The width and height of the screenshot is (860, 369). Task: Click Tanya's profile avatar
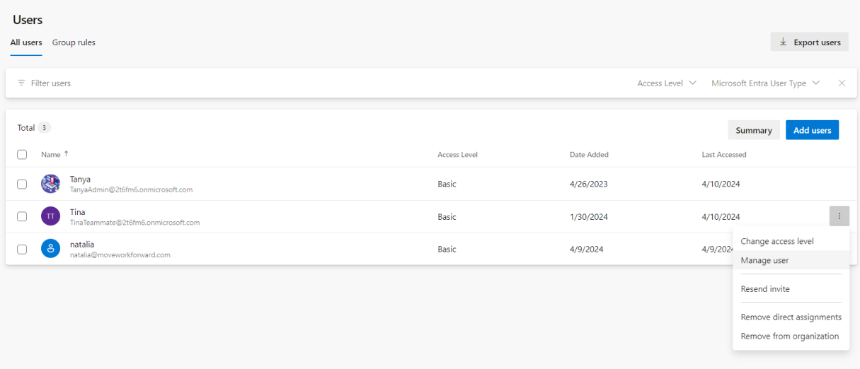(x=50, y=184)
